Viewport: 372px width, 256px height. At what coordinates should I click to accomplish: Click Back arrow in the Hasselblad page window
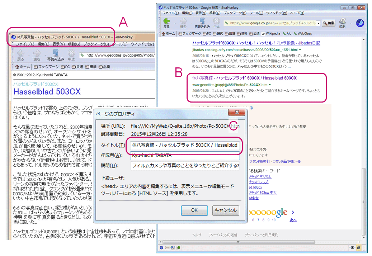tap(21, 53)
